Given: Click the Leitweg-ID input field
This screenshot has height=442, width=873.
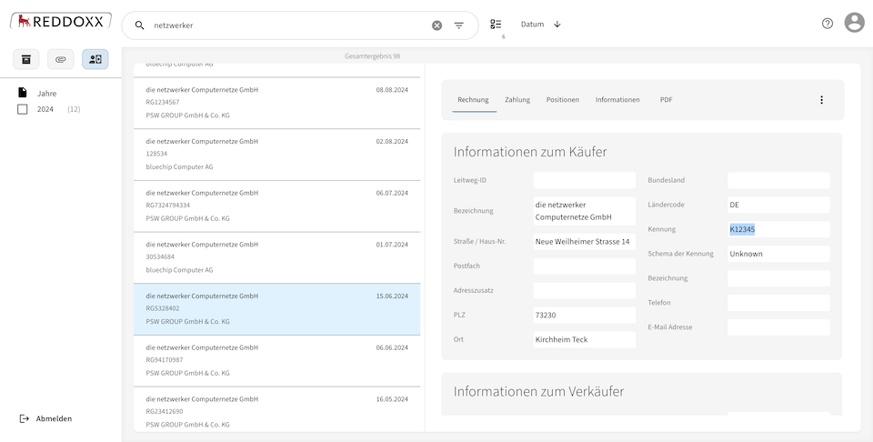Looking at the screenshot, I should [x=584, y=180].
